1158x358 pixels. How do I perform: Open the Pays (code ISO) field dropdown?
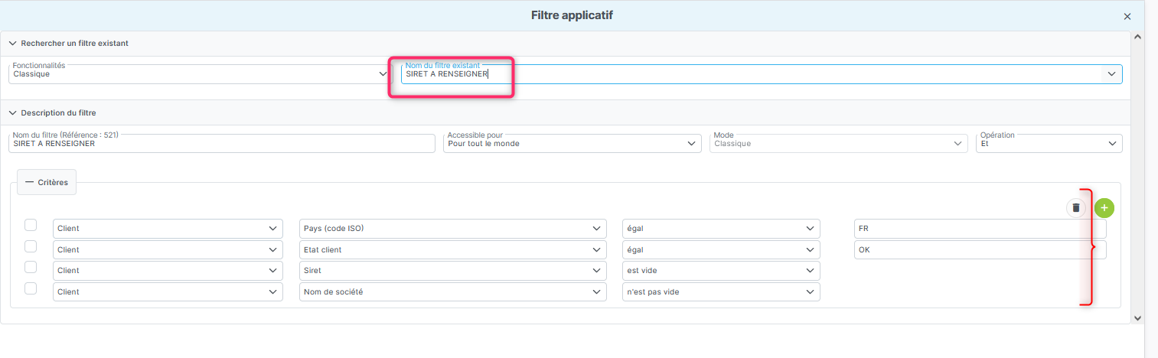tap(452, 229)
